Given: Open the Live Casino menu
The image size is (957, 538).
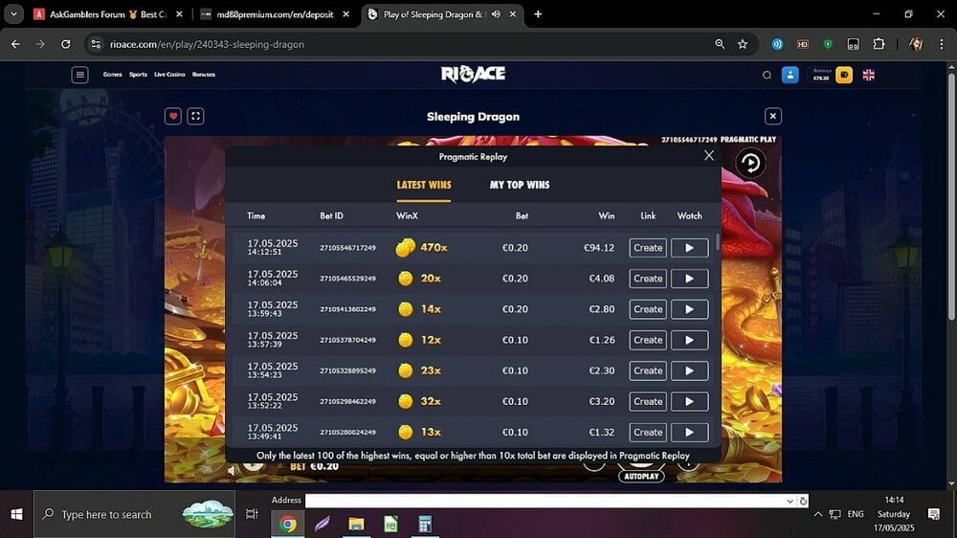Looking at the screenshot, I should (169, 75).
